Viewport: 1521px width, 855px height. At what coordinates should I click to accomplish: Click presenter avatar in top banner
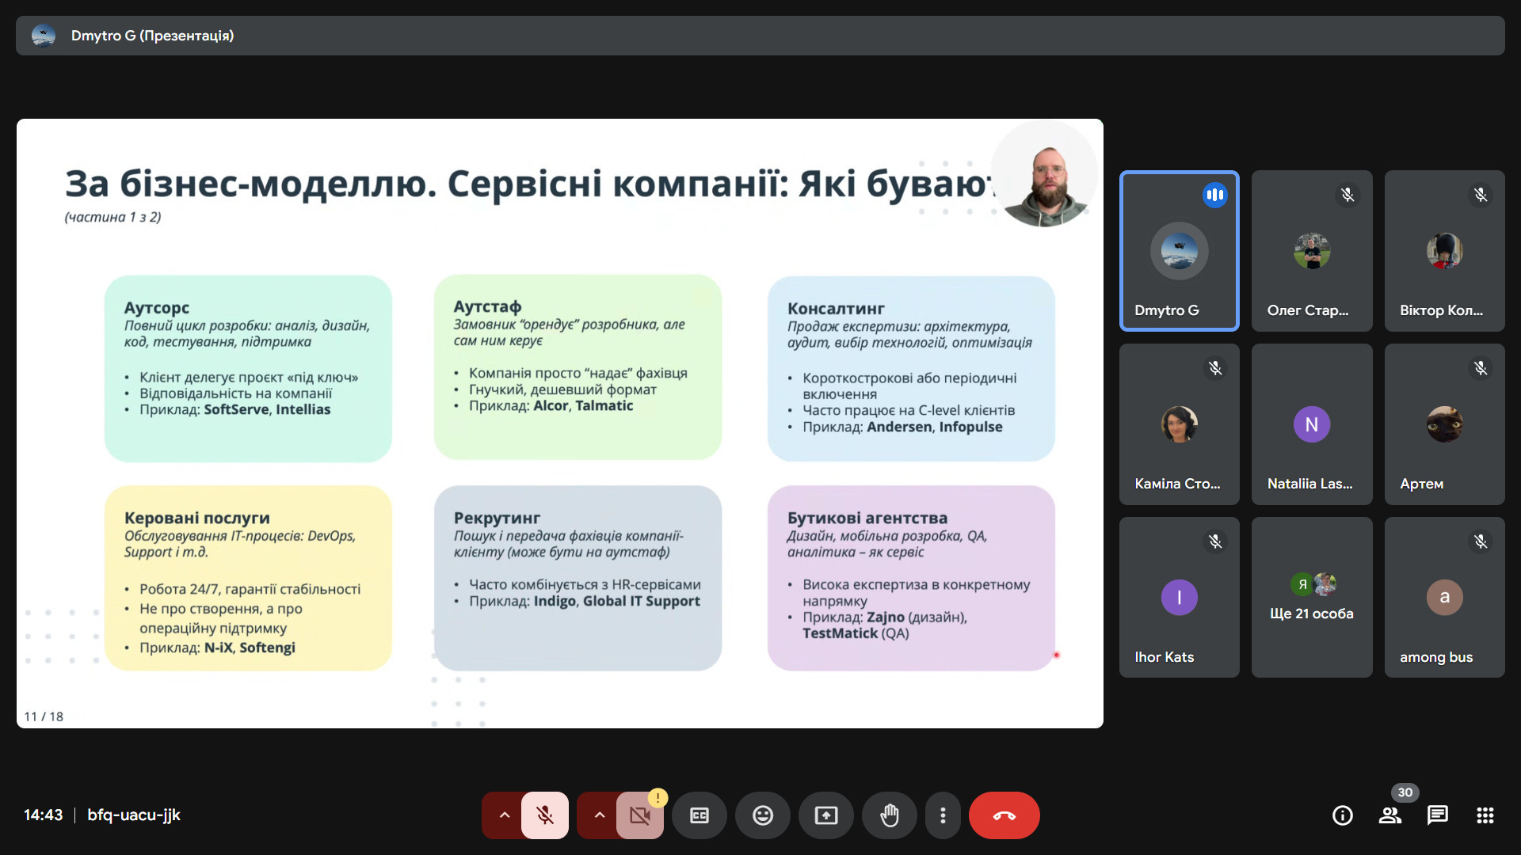click(x=44, y=36)
